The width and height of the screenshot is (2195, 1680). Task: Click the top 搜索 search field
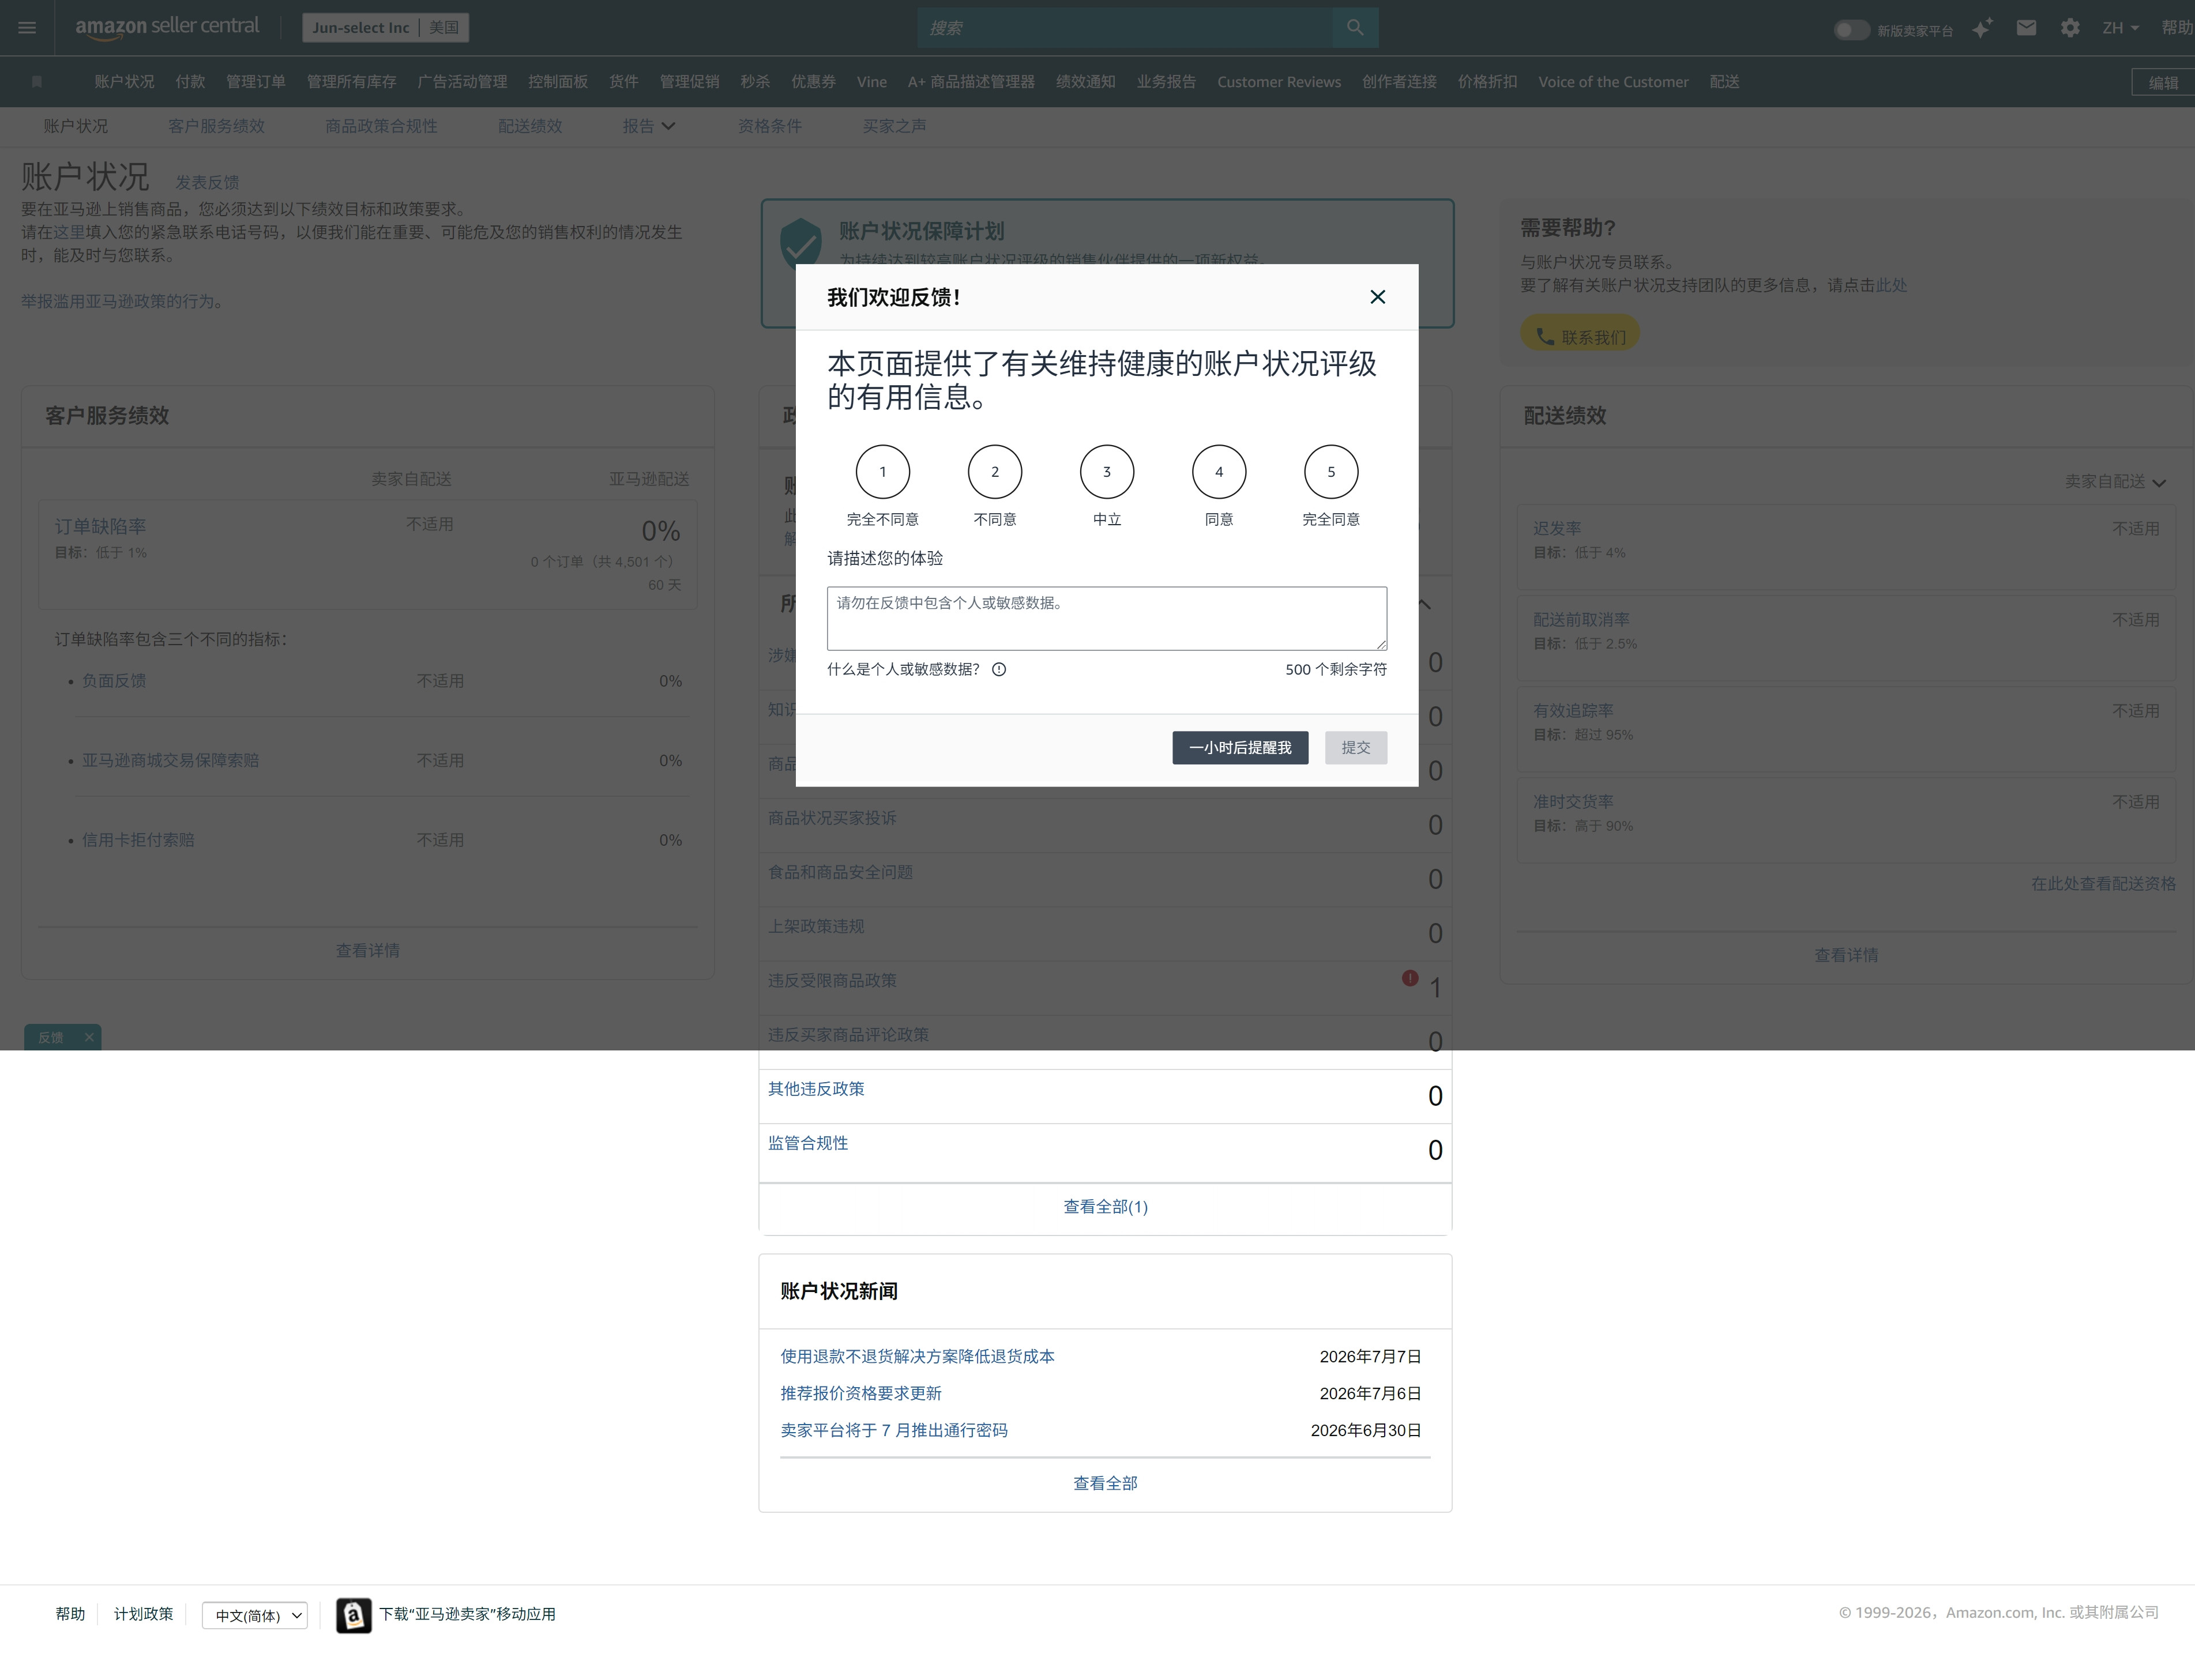[1125, 28]
